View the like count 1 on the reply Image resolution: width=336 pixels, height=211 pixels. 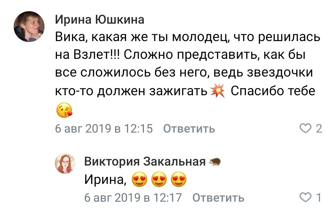coord(319,198)
